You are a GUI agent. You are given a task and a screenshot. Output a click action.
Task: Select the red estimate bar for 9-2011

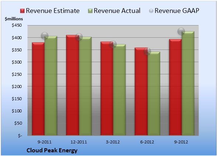pyautogui.click(x=38, y=89)
